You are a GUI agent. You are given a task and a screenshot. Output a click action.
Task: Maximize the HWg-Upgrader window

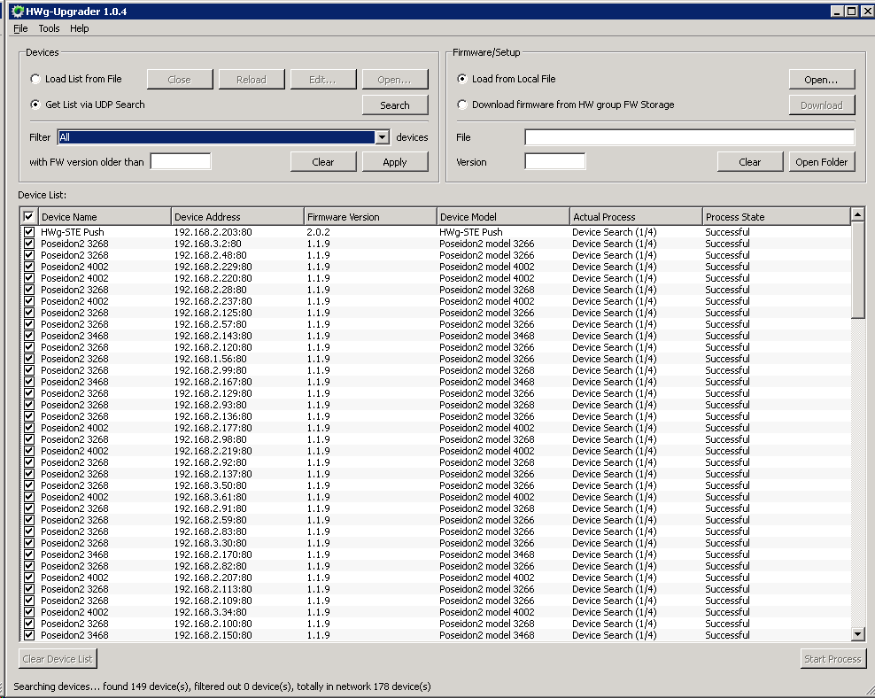(851, 12)
